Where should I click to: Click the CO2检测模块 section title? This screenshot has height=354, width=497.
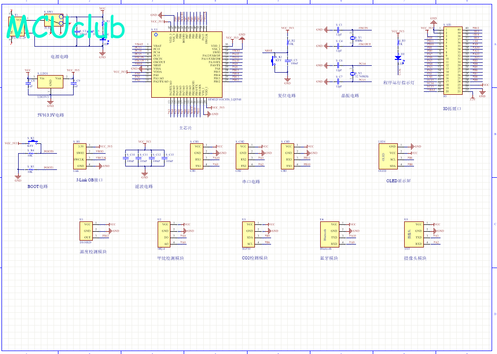[255, 258]
